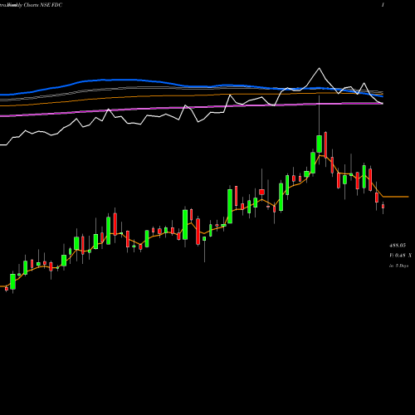Click the horizontal orange line extension at far right
Viewport: 415px width, 415px height.
click(396, 197)
